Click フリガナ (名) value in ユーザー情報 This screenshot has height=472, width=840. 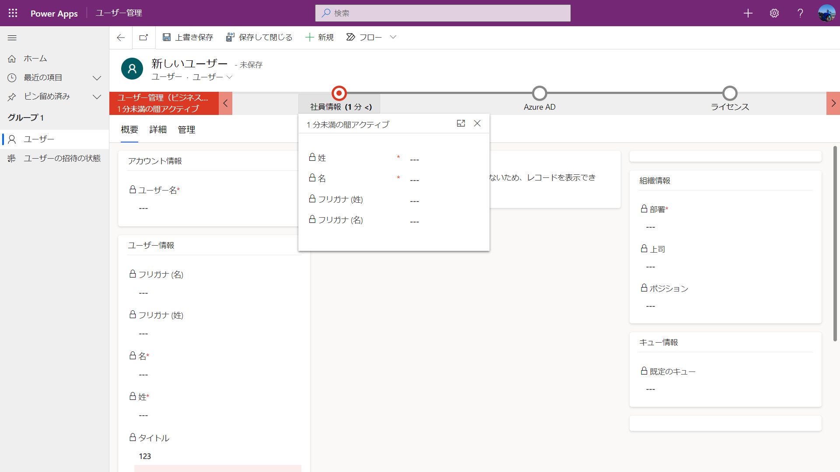click(x=217, y=293)
